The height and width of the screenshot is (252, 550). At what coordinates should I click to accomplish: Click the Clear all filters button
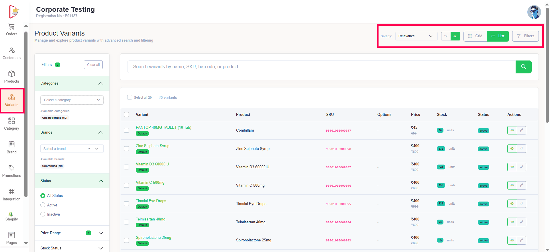(93, 65)
